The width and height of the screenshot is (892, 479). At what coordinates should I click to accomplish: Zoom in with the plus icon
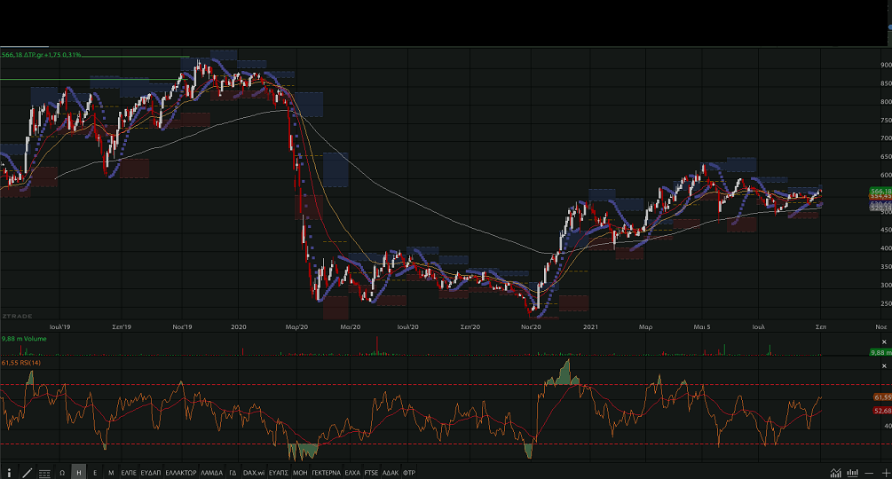click(x=884, y=473)
